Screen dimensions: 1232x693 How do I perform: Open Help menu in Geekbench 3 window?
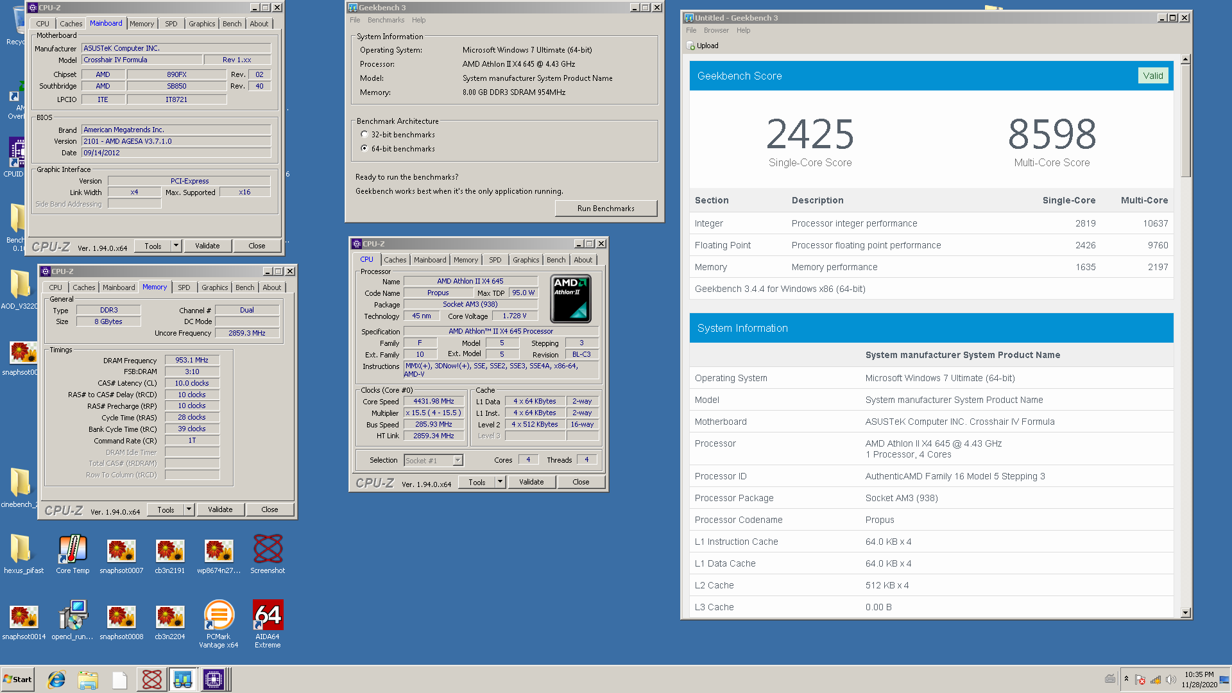418,20
